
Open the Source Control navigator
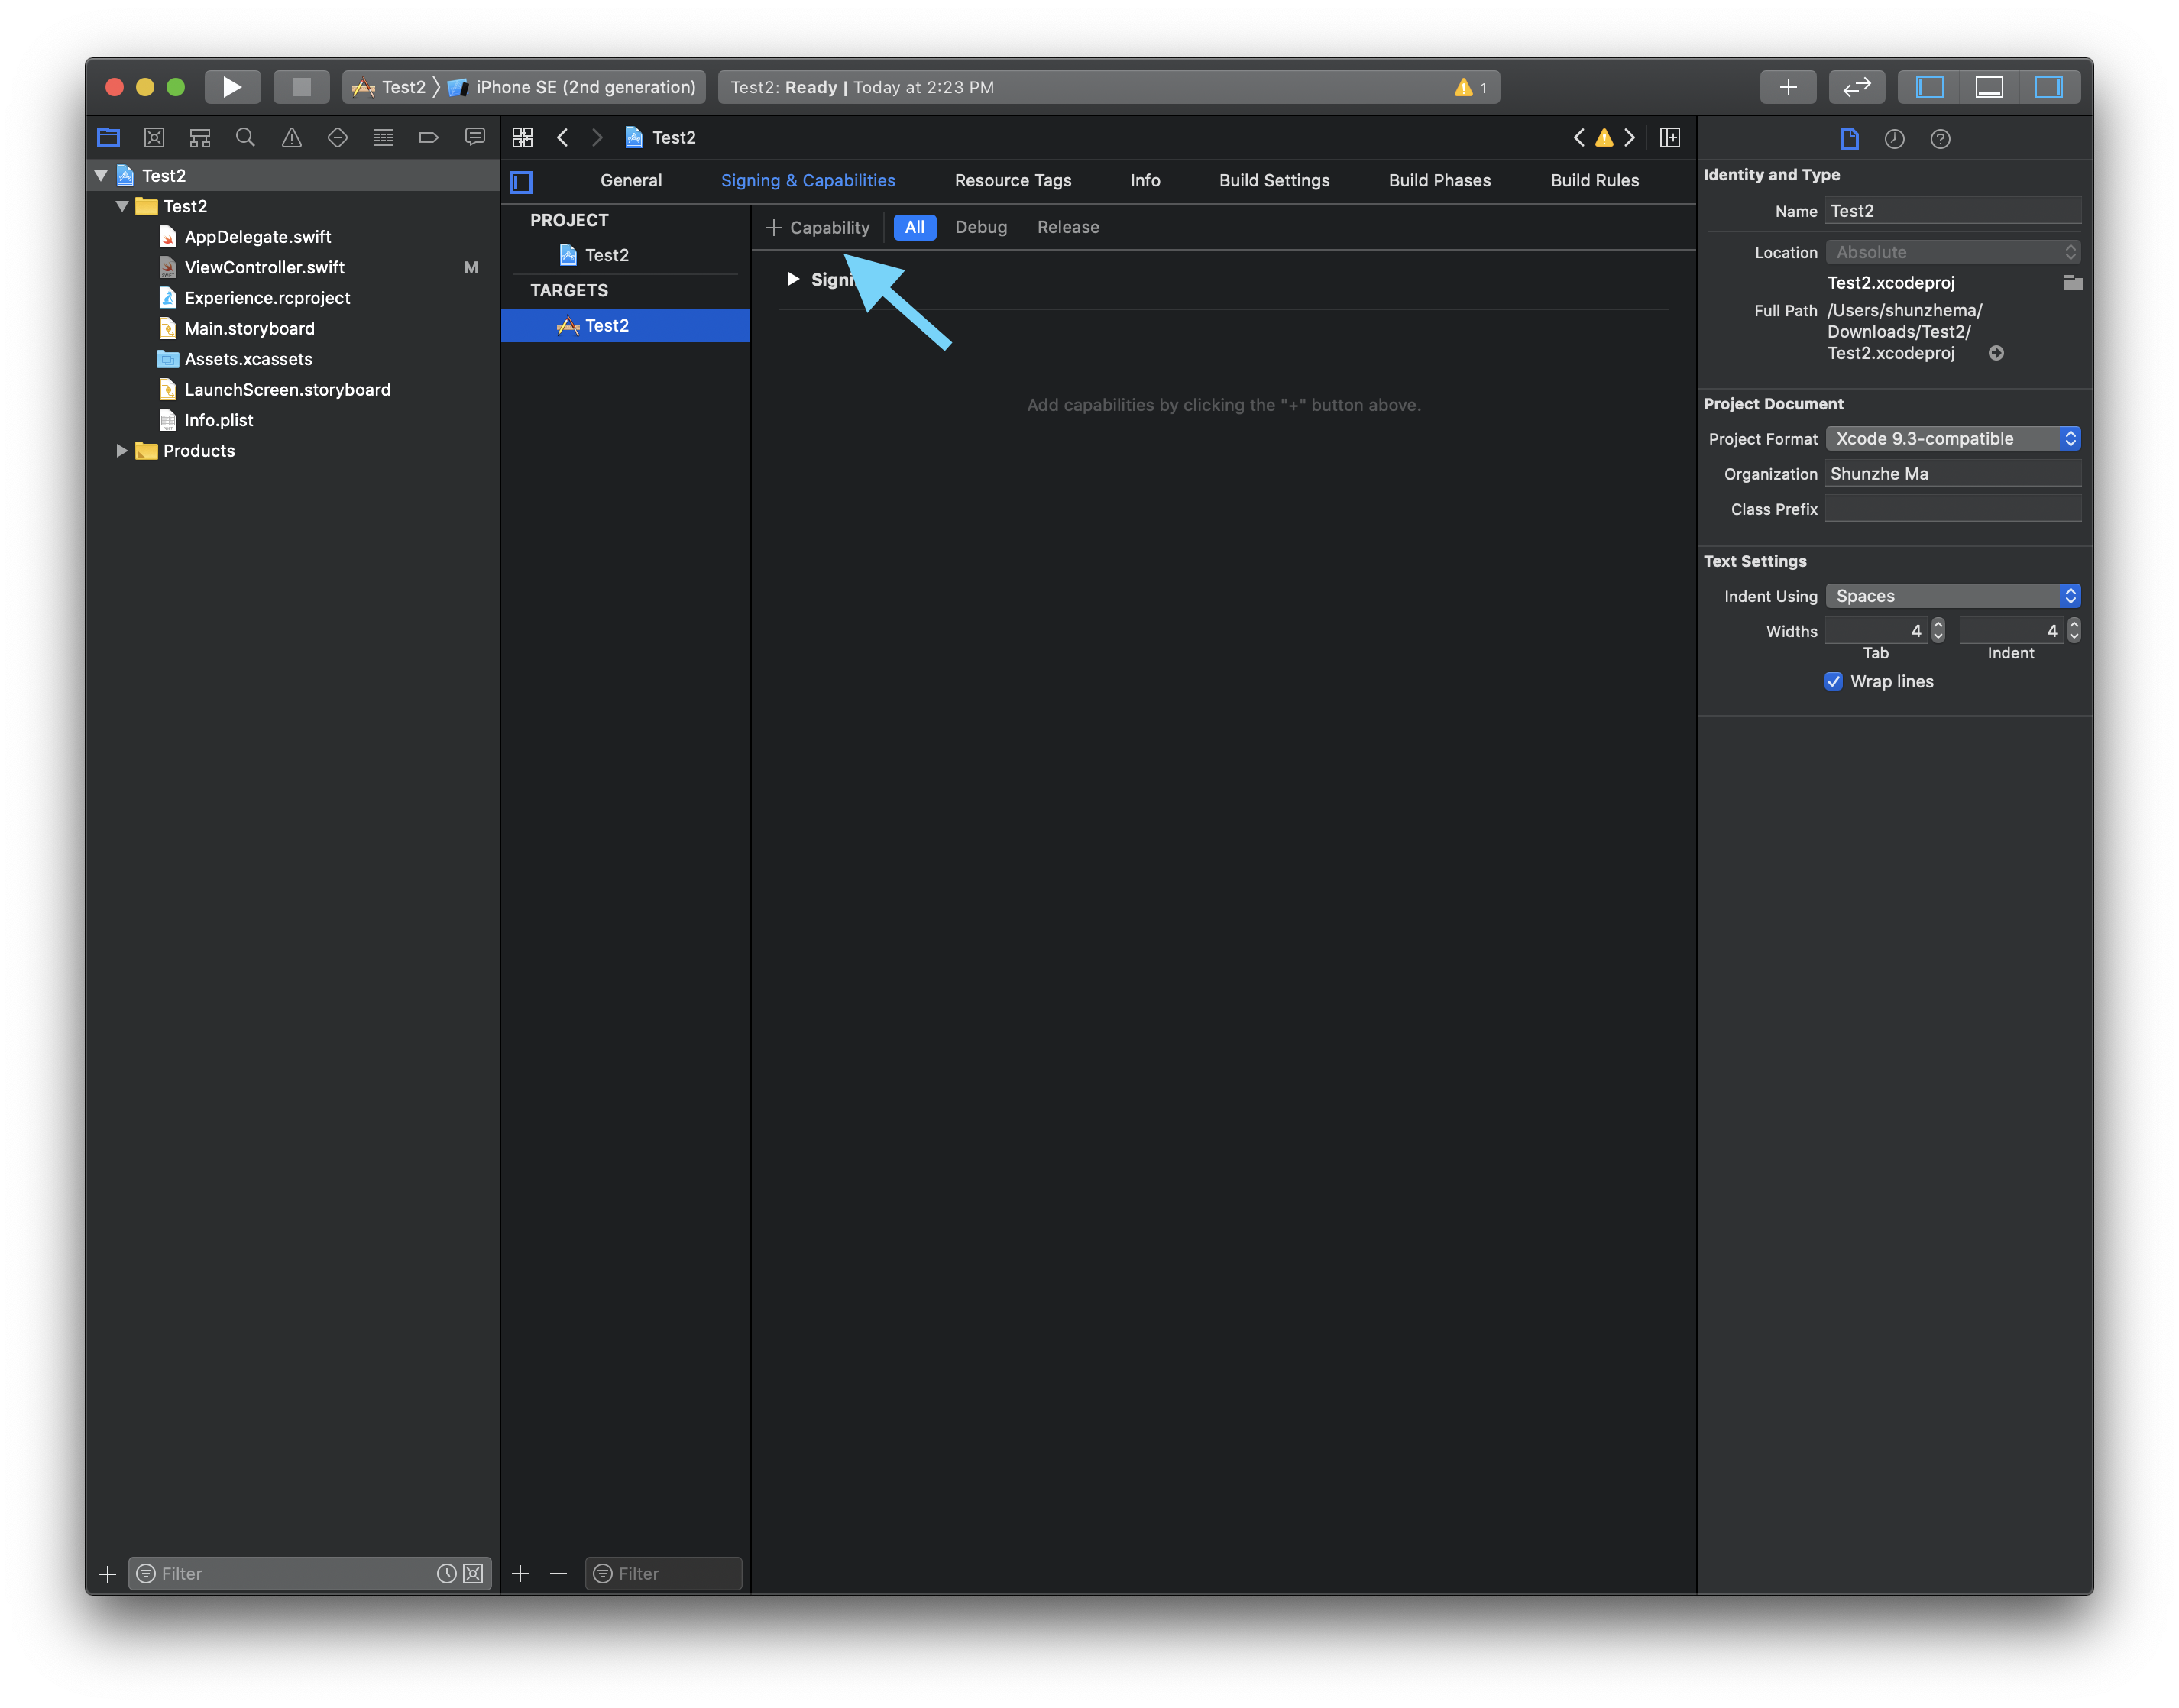(154, 138)
